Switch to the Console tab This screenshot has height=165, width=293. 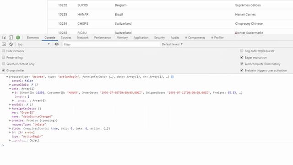[50, 38]
